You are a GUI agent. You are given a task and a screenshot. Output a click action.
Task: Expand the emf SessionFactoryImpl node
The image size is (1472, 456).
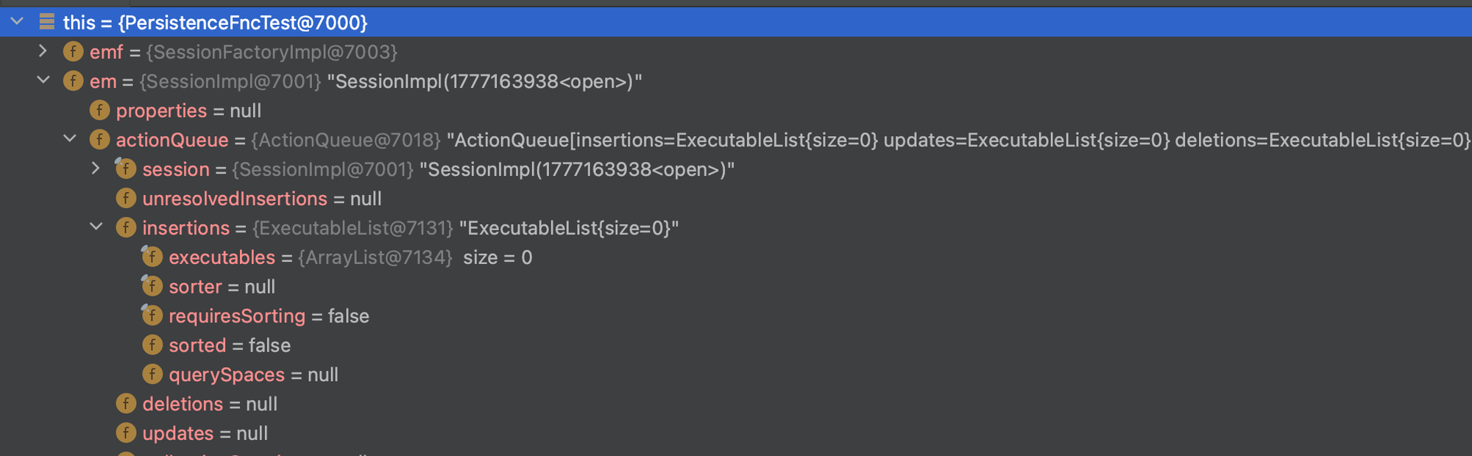[x=43, y=51]
